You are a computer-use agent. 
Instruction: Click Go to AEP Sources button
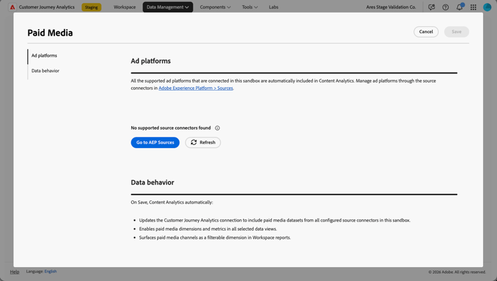tap(155, 143)
